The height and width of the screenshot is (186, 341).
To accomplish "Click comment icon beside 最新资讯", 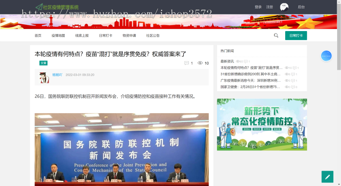I will 246,61.
